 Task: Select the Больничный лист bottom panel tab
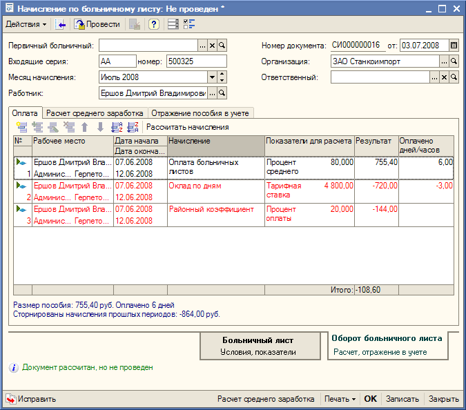pyautogui.click(x=258, y=346)
